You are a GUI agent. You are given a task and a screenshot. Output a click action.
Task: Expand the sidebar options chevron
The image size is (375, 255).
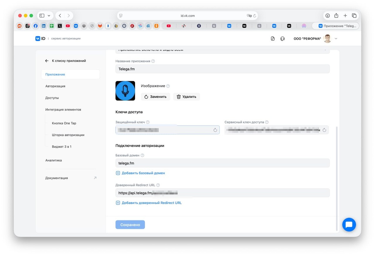(x=49, y=16)
